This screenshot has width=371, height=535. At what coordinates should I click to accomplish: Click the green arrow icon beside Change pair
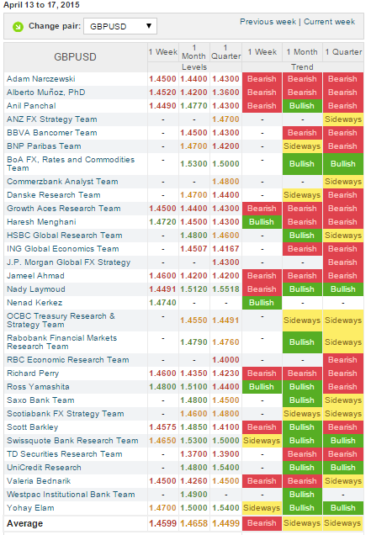click(x=18, y=27)
